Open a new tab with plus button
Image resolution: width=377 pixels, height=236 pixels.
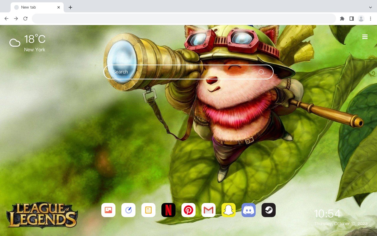[70, 7]
